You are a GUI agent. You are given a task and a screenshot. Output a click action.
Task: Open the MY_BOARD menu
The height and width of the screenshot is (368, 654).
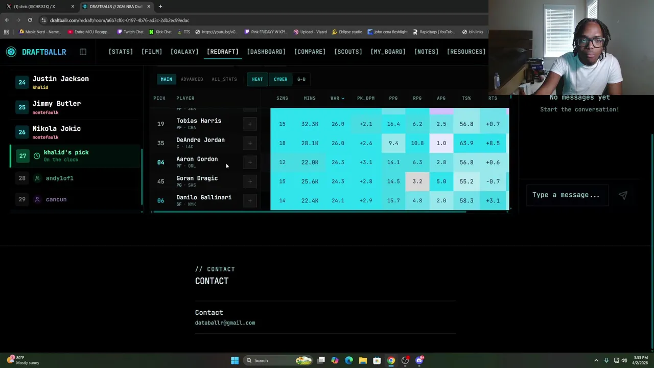(x=388, y=52)
